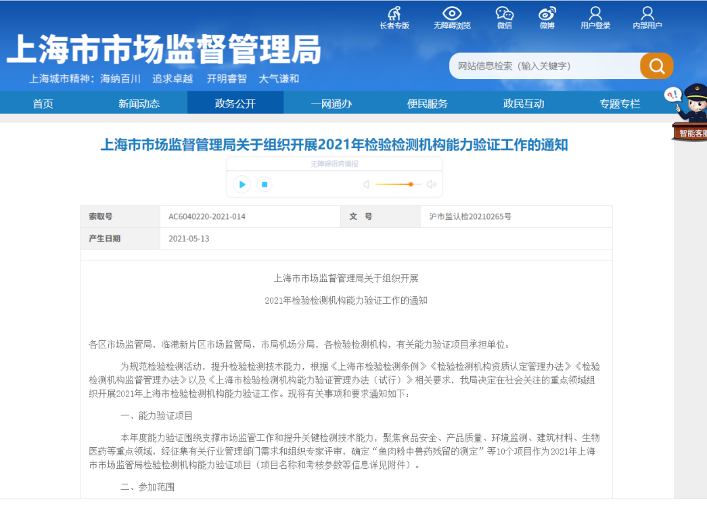The width and height of the screenshot is (707, 506).
Task: Open the 微信 WeChat icon
Action: point(505,18)
